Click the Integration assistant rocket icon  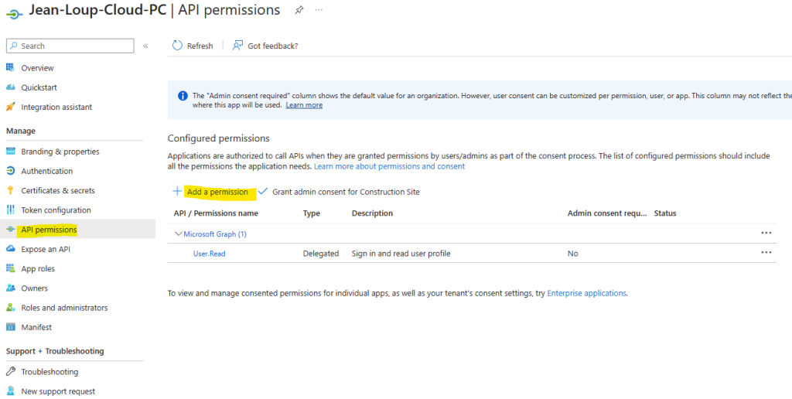[11, 107]
